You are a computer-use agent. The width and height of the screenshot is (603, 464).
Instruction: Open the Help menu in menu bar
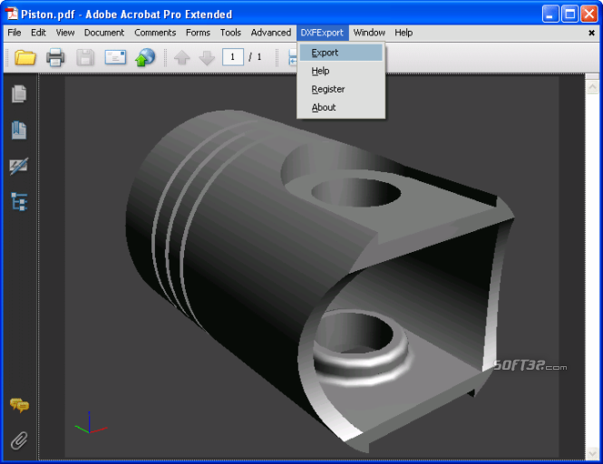[x=404, y=33]
